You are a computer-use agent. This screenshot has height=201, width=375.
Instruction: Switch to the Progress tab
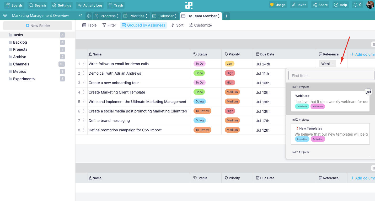click(x=105, y=16)
